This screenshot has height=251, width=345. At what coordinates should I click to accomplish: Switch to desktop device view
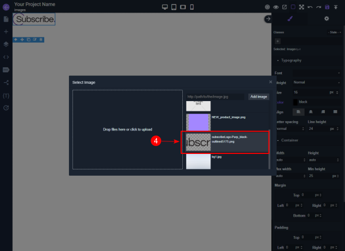pyautogui.click(x=165, y=7)
